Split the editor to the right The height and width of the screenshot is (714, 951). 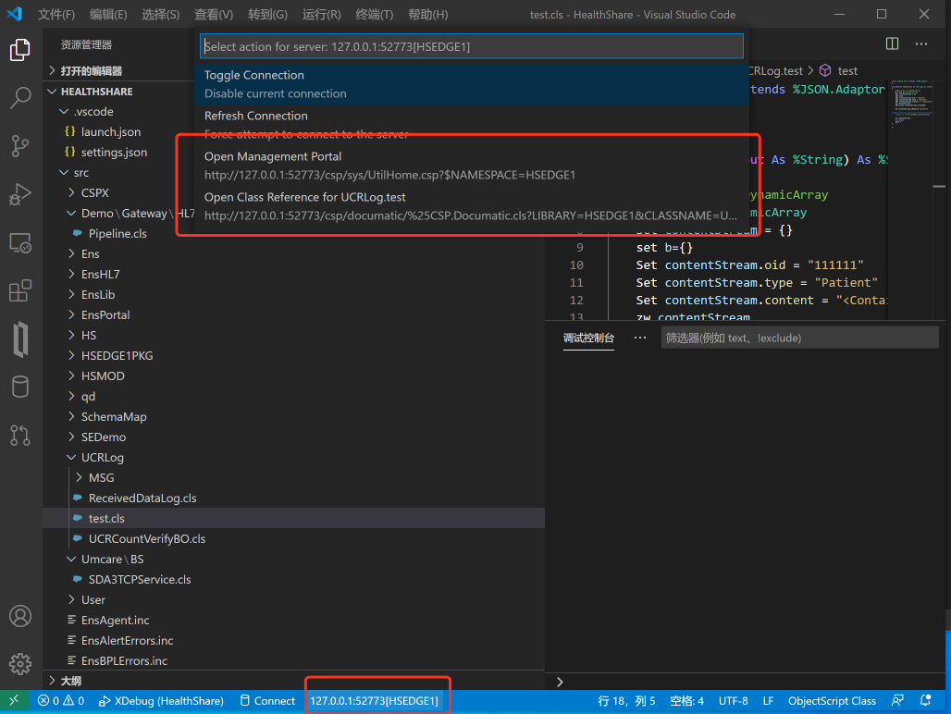[892, 43]
